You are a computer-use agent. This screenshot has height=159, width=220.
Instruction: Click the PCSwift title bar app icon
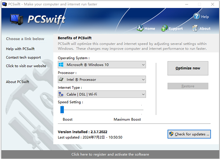point(4,4)
